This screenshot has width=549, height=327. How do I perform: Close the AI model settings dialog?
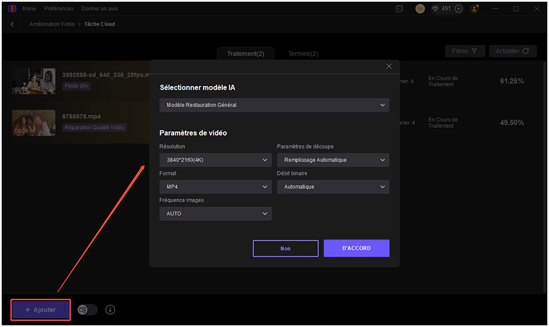388,66
